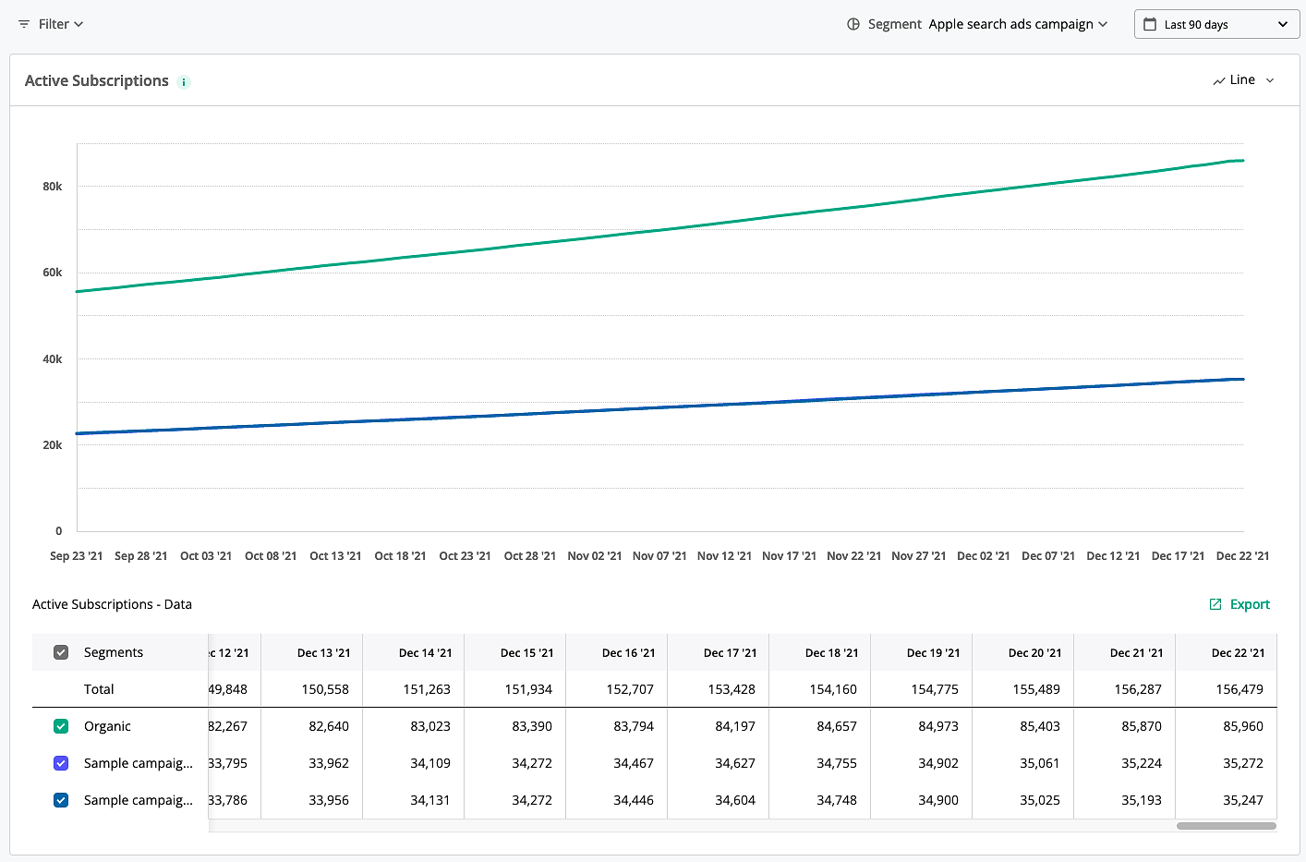Open the Line chart type chevron

click(1270, 80)
